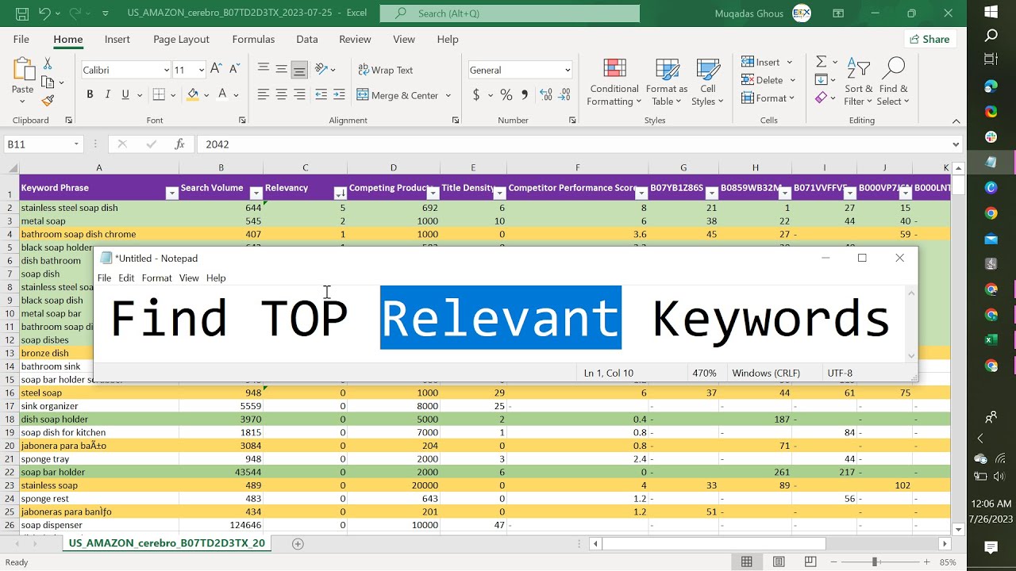Toggle Center horizontal alignment
Viewport: 1016px width, 571px height.
coord(281,94)
